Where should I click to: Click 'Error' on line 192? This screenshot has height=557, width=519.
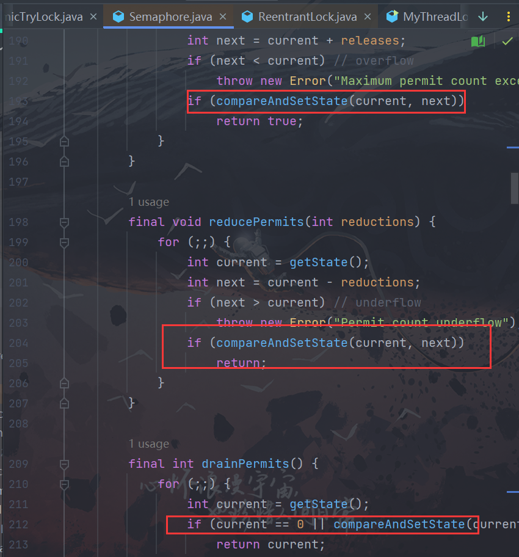[x=308, y=81]
